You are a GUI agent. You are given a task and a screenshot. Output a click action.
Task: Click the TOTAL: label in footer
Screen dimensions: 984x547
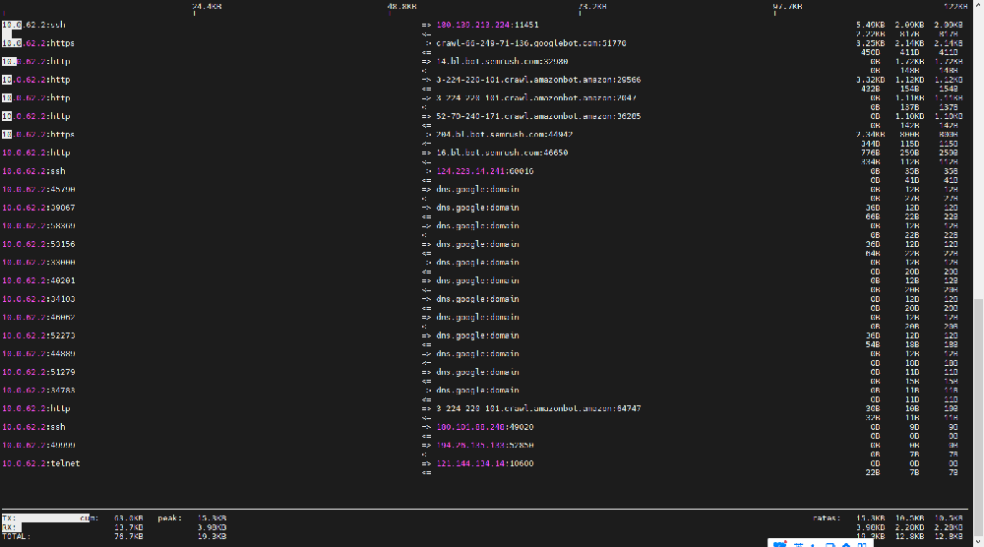[x=17, y=536]
